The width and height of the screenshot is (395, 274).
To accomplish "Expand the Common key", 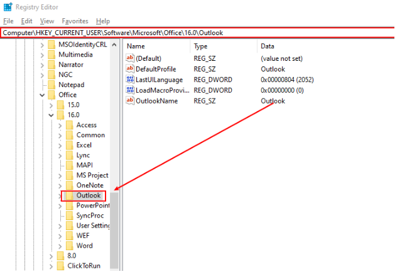I will pyautogui.click(x=60, y=135).
